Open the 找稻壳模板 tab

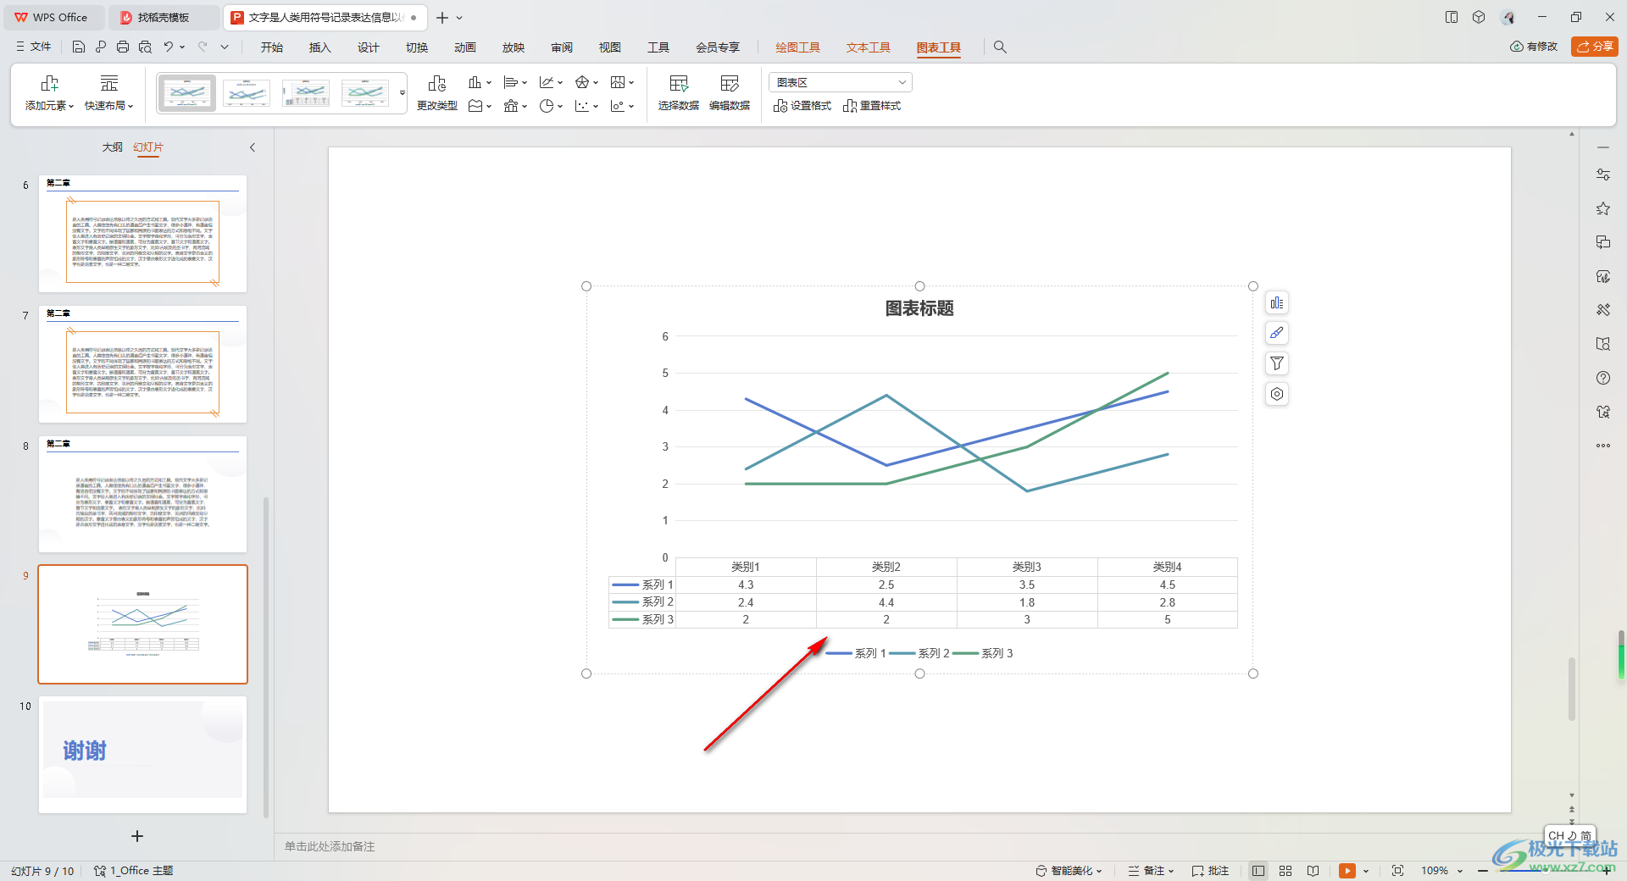164,18
